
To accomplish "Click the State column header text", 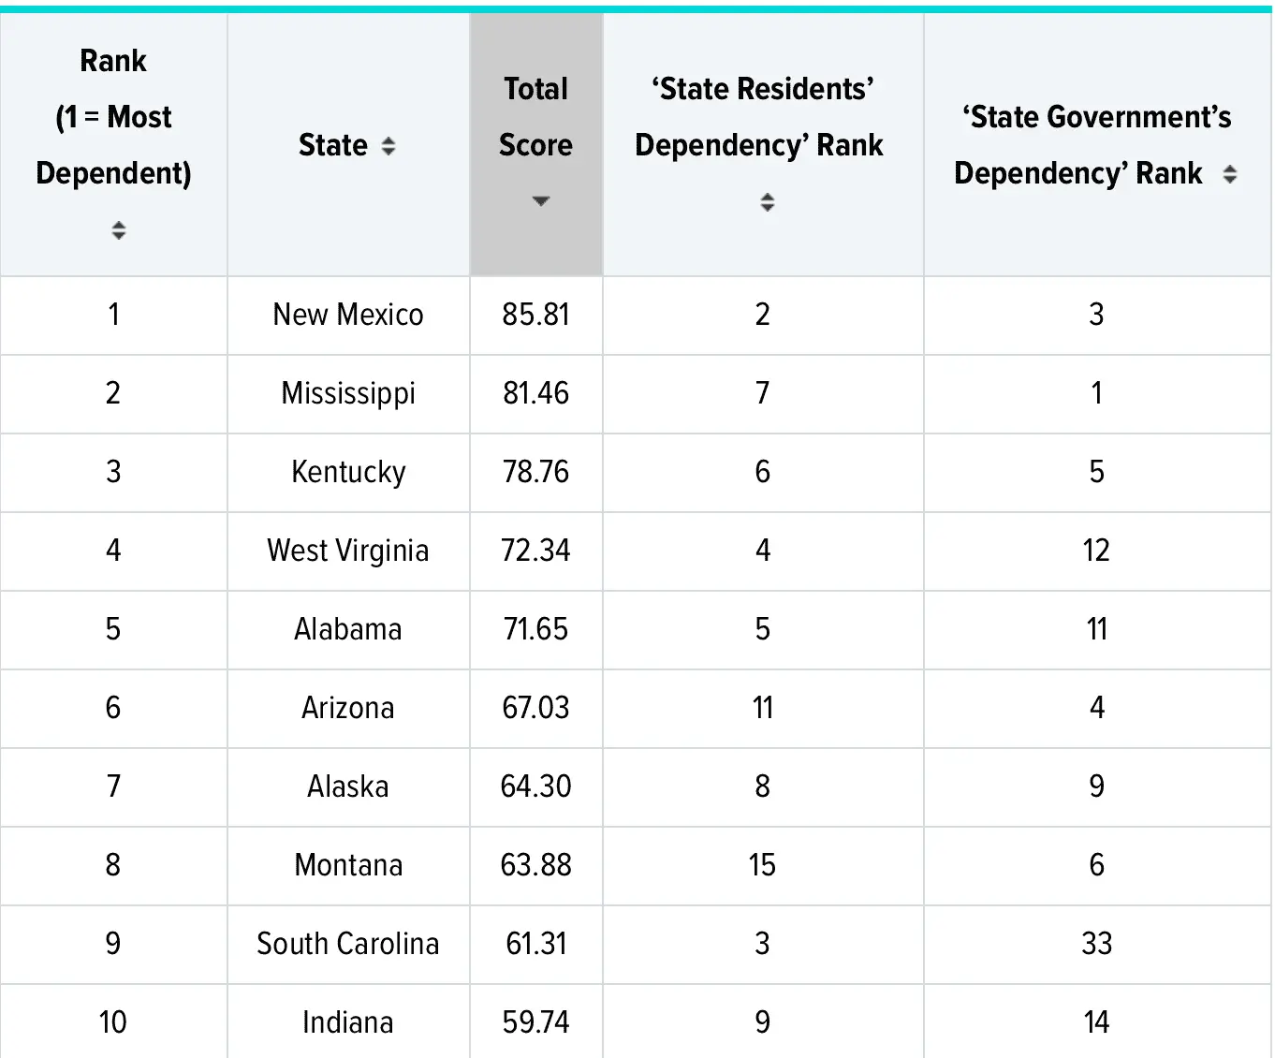I will coord(332,146).
